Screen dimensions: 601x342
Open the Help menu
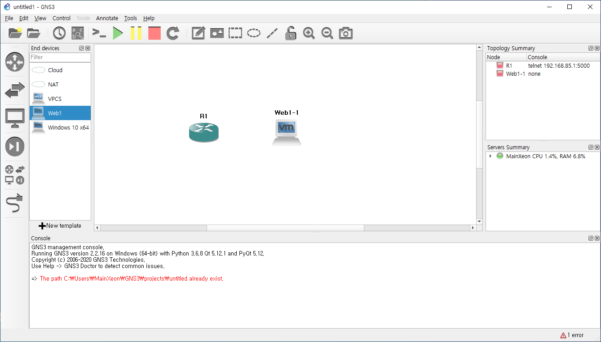(149, 18)
